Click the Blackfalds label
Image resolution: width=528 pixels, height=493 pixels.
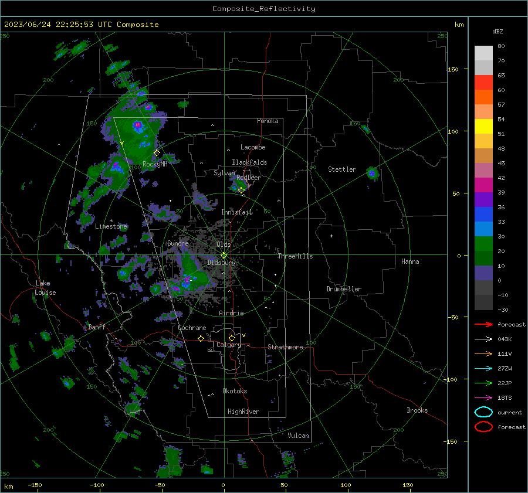point(249,162)
